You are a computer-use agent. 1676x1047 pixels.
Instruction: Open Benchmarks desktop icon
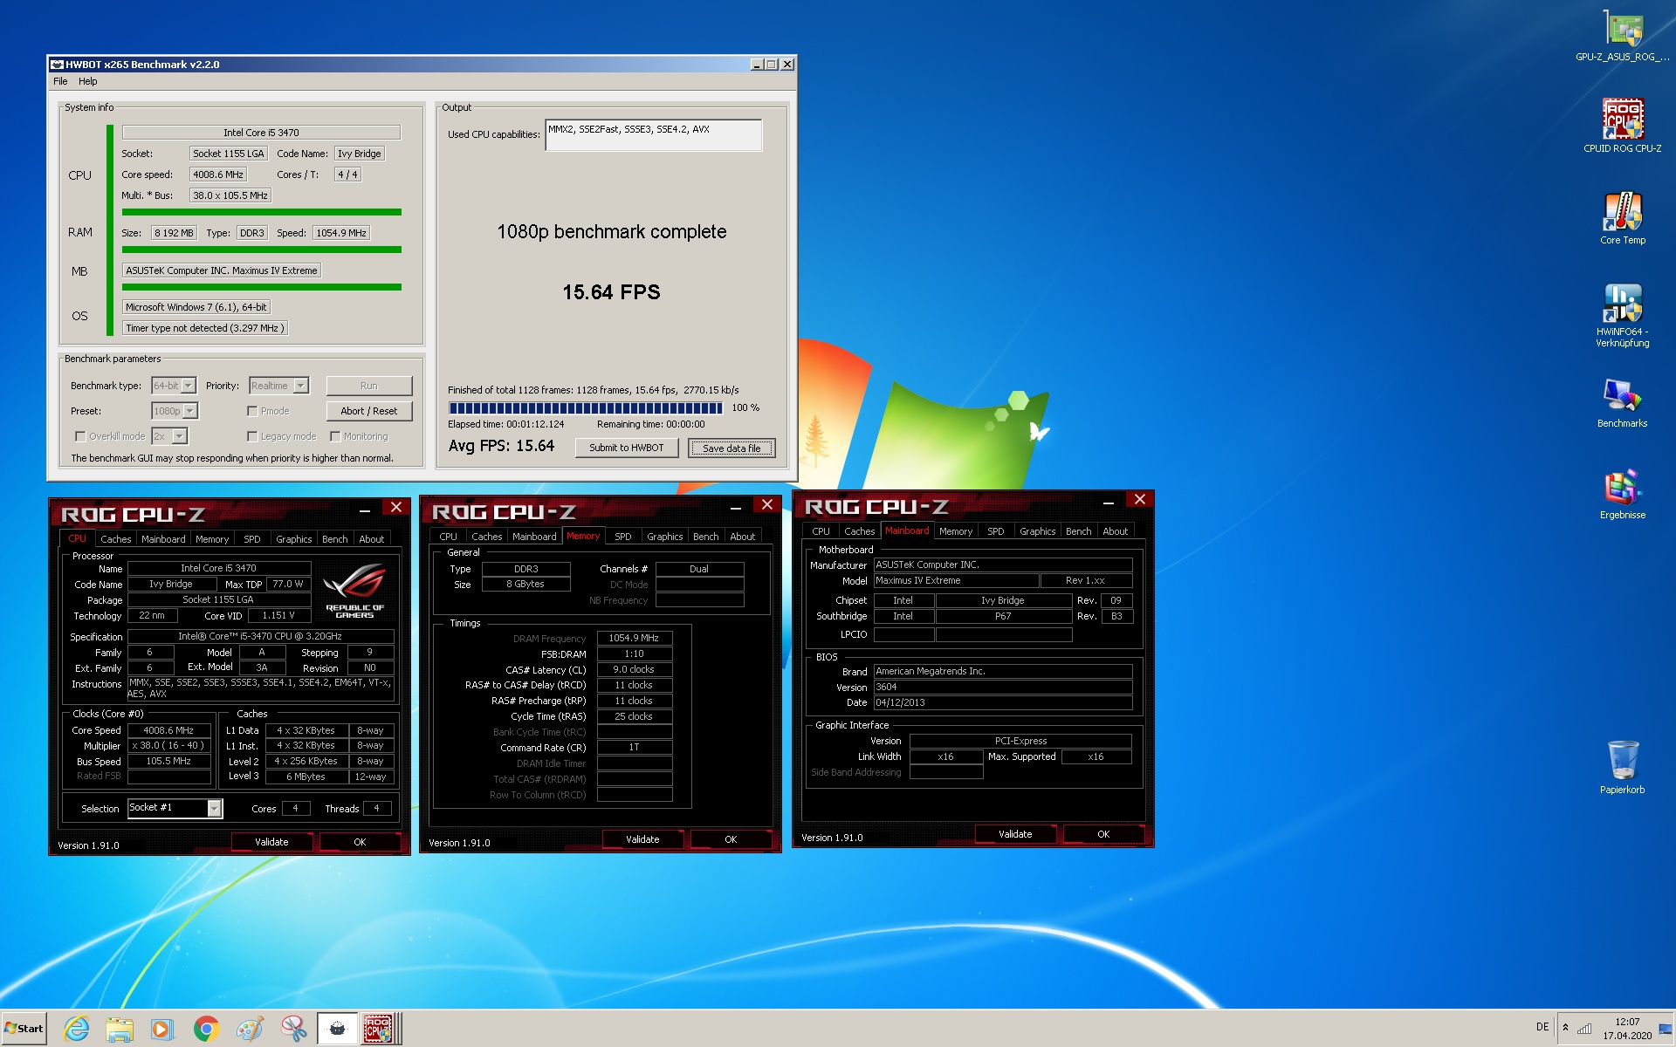point(1622,402)
